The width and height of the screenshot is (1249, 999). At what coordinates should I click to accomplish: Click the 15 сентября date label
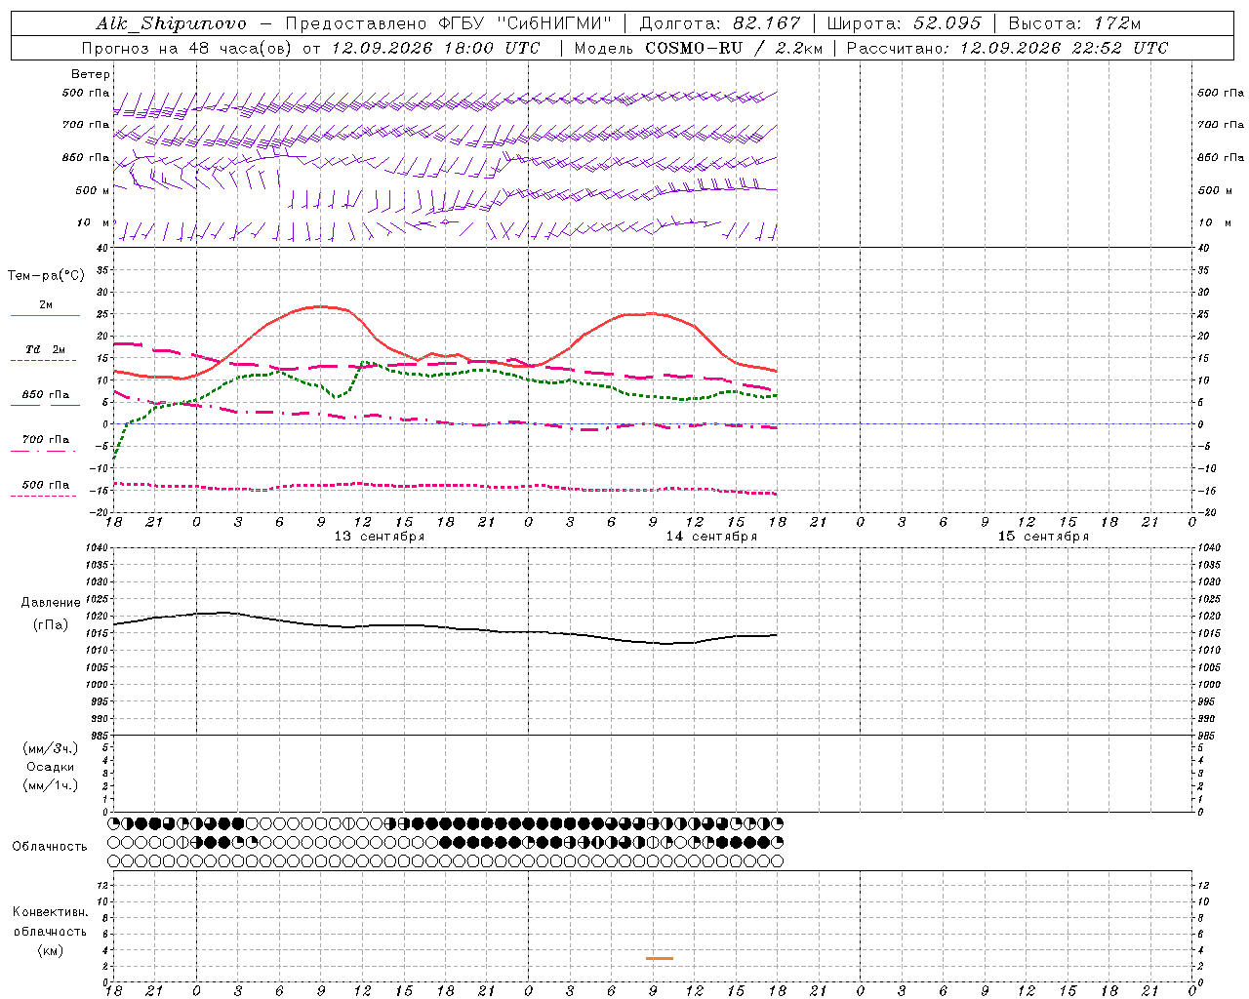pyautogui.click(x=1043, y=537)
